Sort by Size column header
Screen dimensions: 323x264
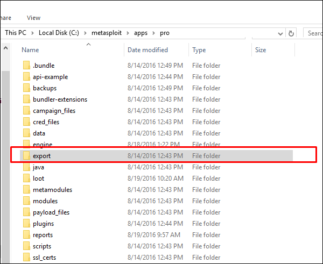261,50
